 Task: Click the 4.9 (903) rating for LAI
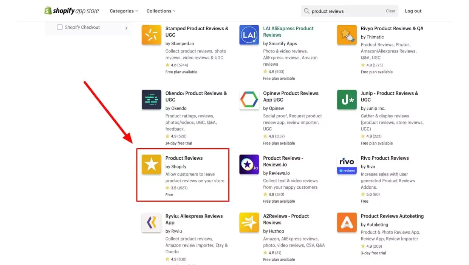274,72
